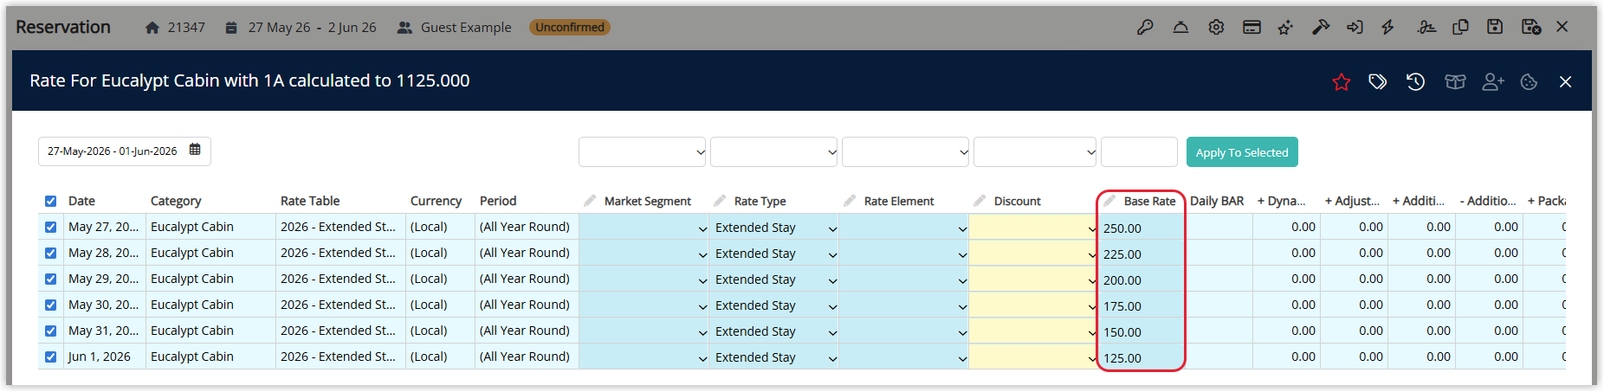Open reservation settings gear icon
The height and width of the screenshot is (392, 1604).
coord(1216,28)
